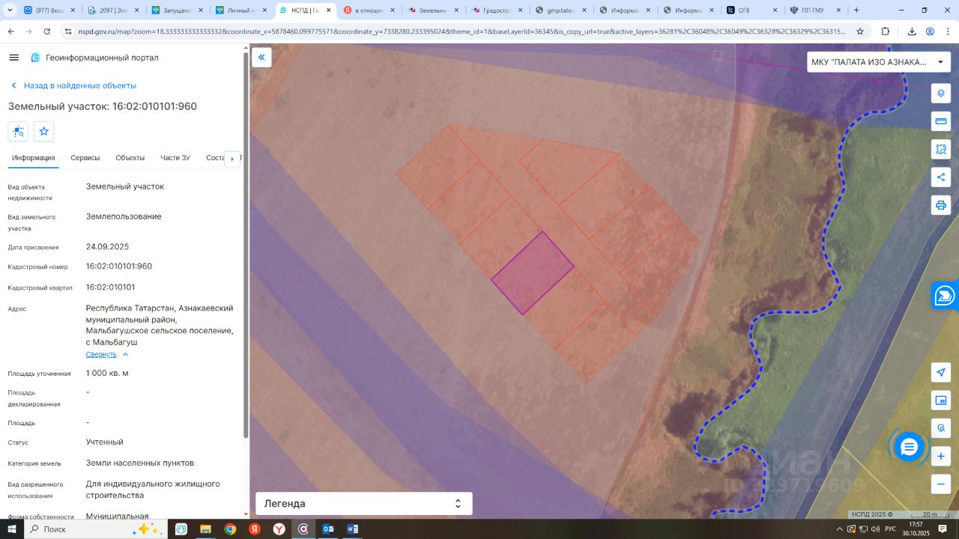Add the parcel to favorites with the star

click(x=43, y=132)
